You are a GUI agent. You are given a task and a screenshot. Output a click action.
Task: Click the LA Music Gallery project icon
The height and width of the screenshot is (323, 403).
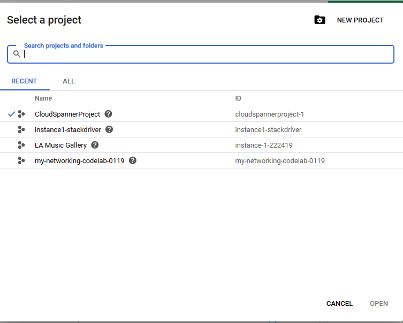pos(21,145)
